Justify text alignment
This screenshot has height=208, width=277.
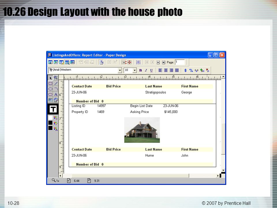click(177, 70)
